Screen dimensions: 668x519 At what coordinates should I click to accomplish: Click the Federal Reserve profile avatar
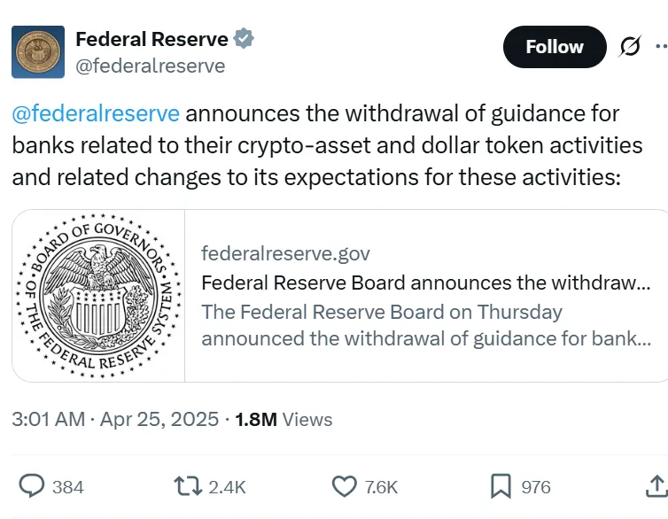click(37, 52)
